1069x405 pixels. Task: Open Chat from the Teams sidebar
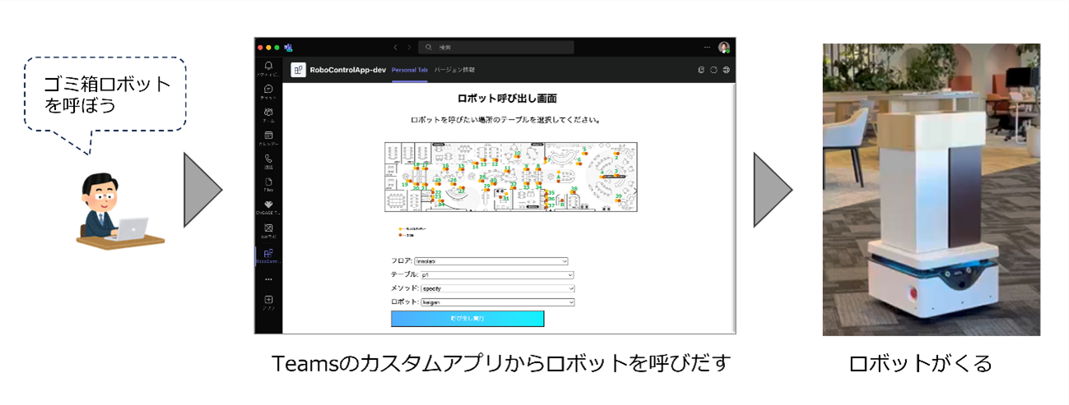click(268, 90)
